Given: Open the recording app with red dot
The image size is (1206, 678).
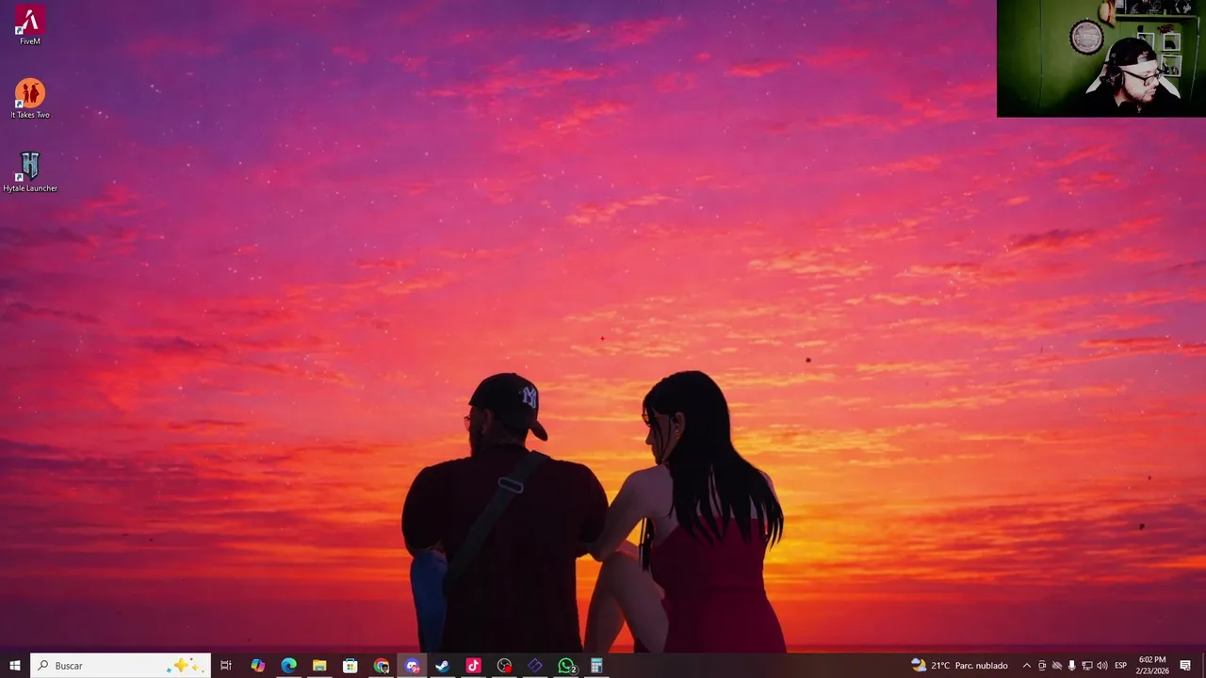Looking at the screenshot, I should click(505, 666).
